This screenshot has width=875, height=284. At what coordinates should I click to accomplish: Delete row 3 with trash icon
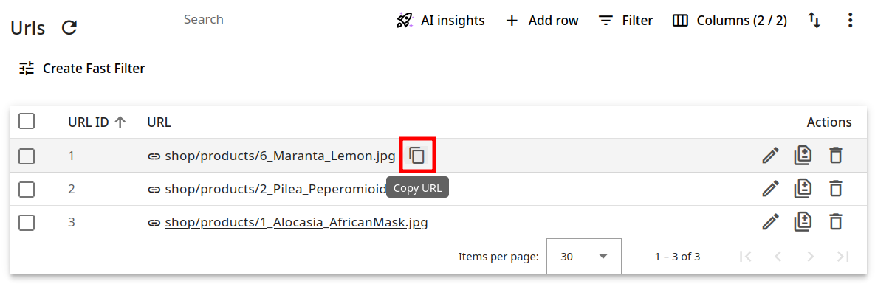coord(835,222)
